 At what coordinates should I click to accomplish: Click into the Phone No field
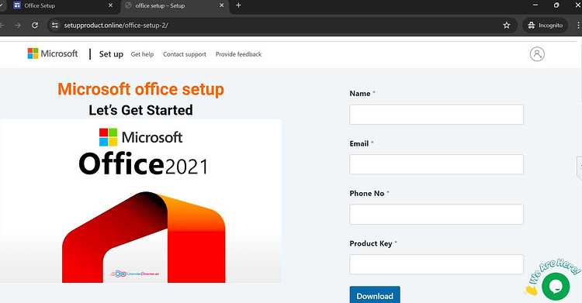point(436,215)
